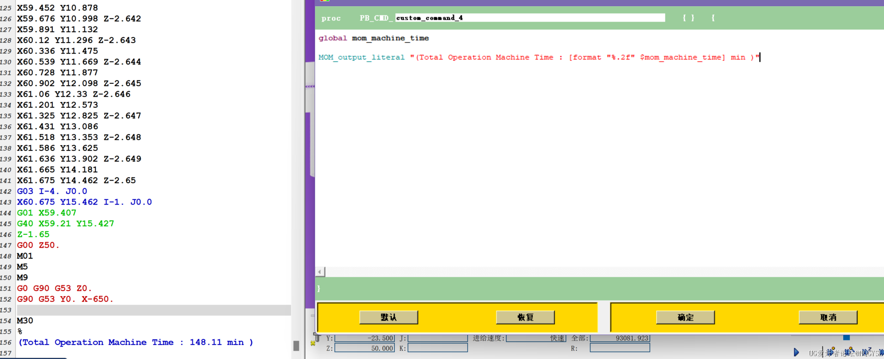Click the MOM_output_literal command word
The width and height of the screenshot is (884, 359).
click(x=362, y=58)
